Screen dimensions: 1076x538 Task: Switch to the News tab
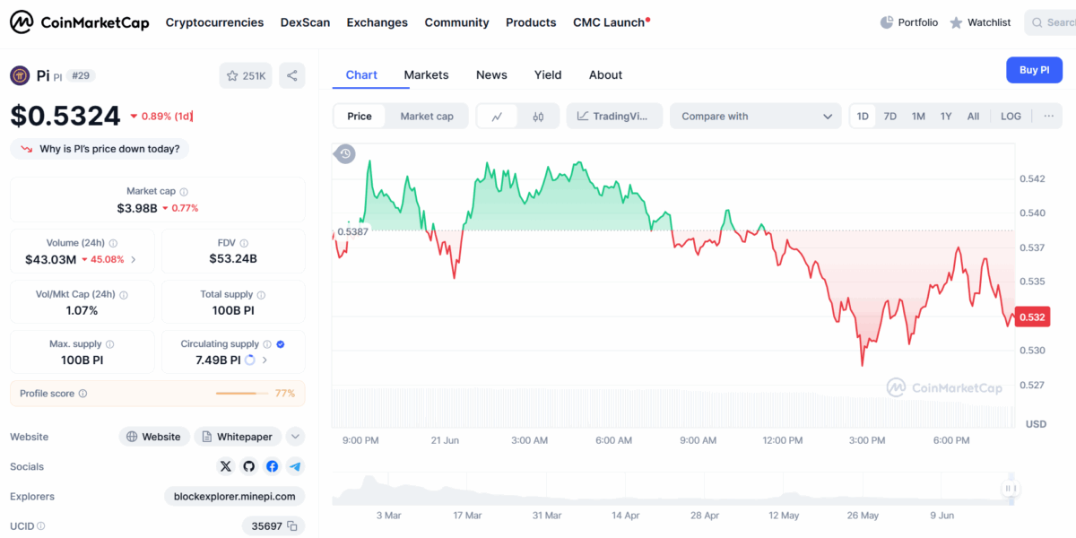click(491, 75)
